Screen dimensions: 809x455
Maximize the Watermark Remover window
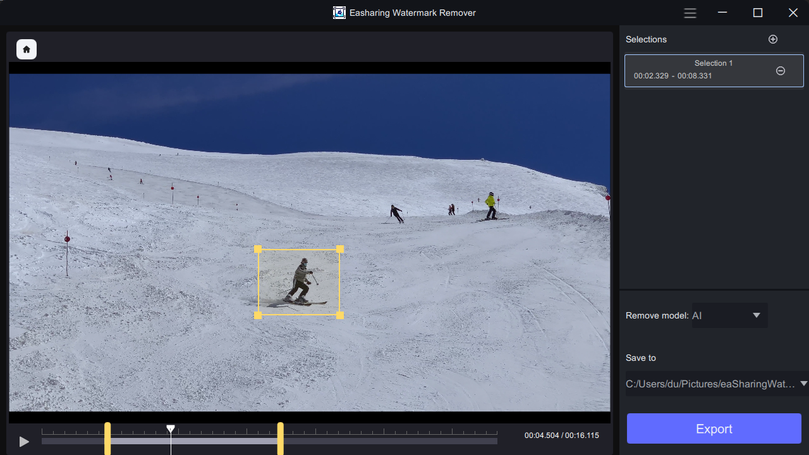pyautogui.click(x=758, y=13)
